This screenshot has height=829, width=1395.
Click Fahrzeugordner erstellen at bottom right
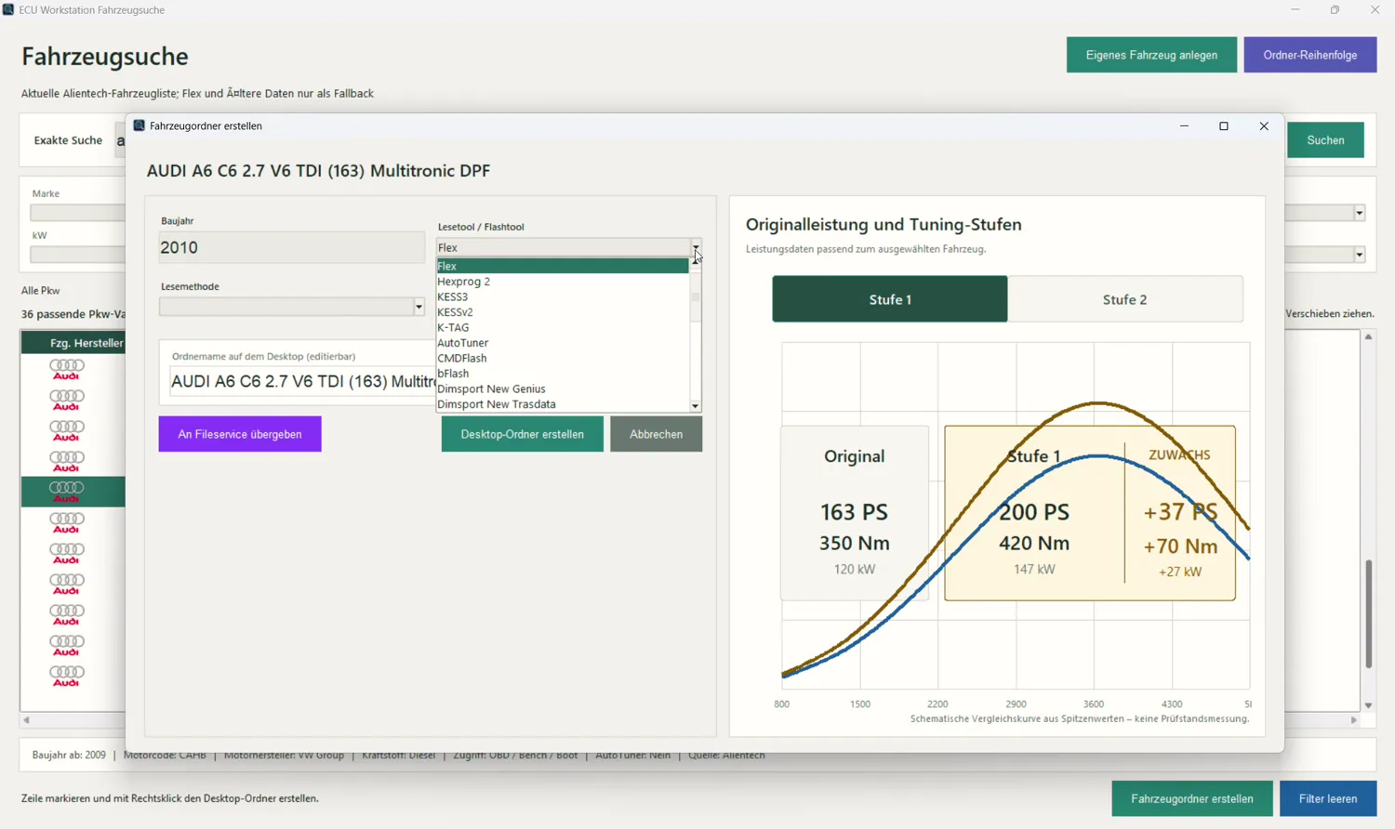pyautogui.click(x=1192, y=798)
